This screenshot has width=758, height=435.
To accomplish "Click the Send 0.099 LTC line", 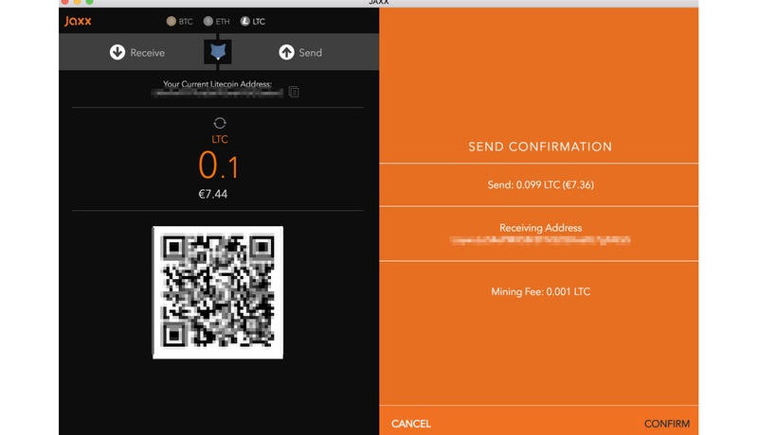I will click(540, 184).
